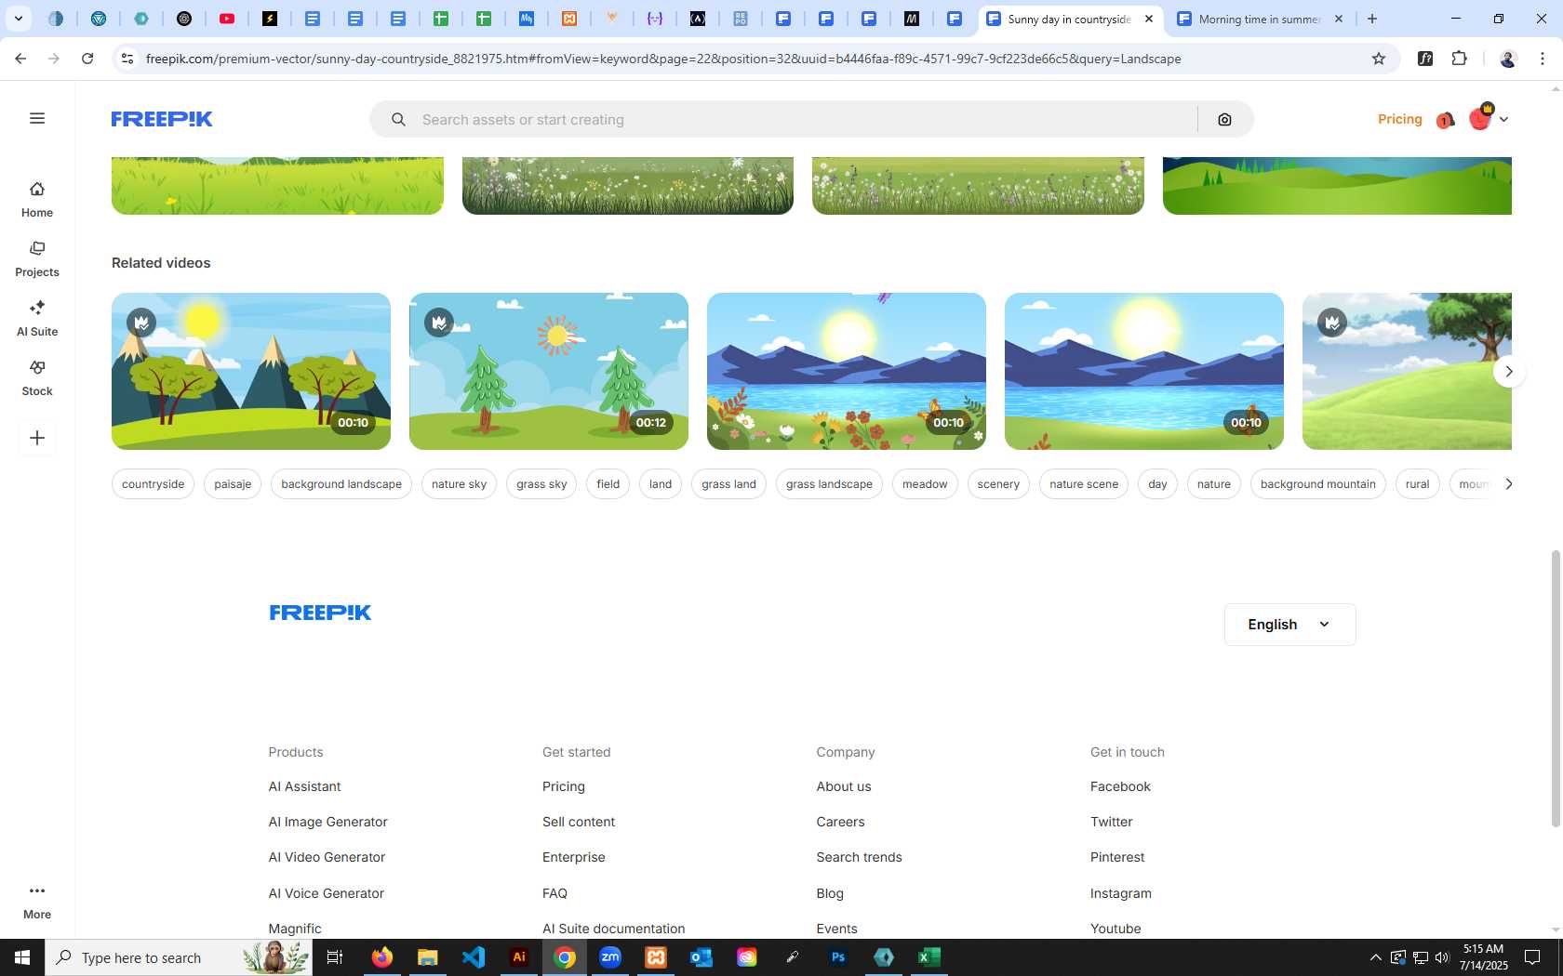Open the AI Assistant footer link
The height and width of the screenshot is (976, 1563).
(x=304, y=786)
